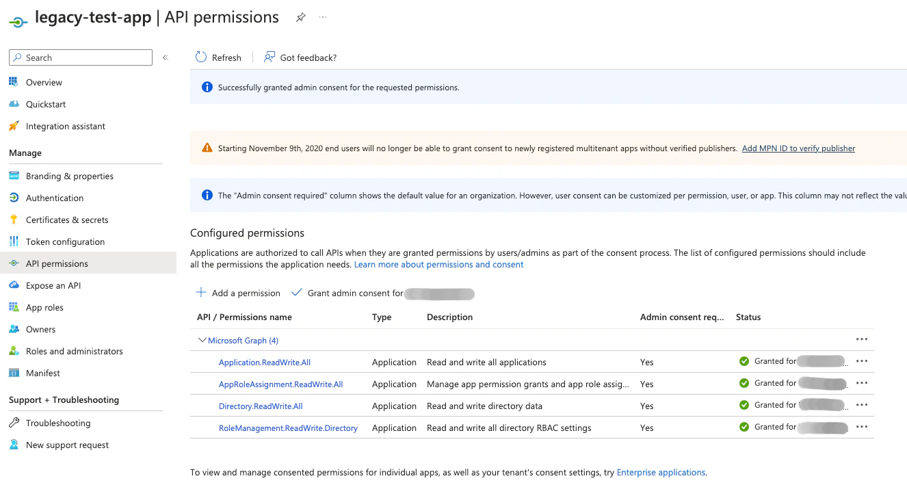Click the Type column header
This screenshot has height=485, width=907.
382,317
